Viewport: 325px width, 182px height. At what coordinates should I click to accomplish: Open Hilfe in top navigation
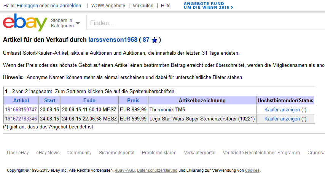(166, 6)
